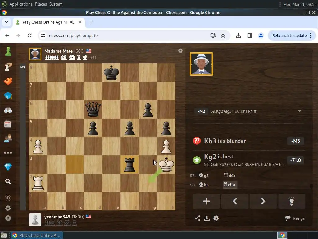Resign the game
The height and width of the screenshot is (239, 318).
click(295, 218)
